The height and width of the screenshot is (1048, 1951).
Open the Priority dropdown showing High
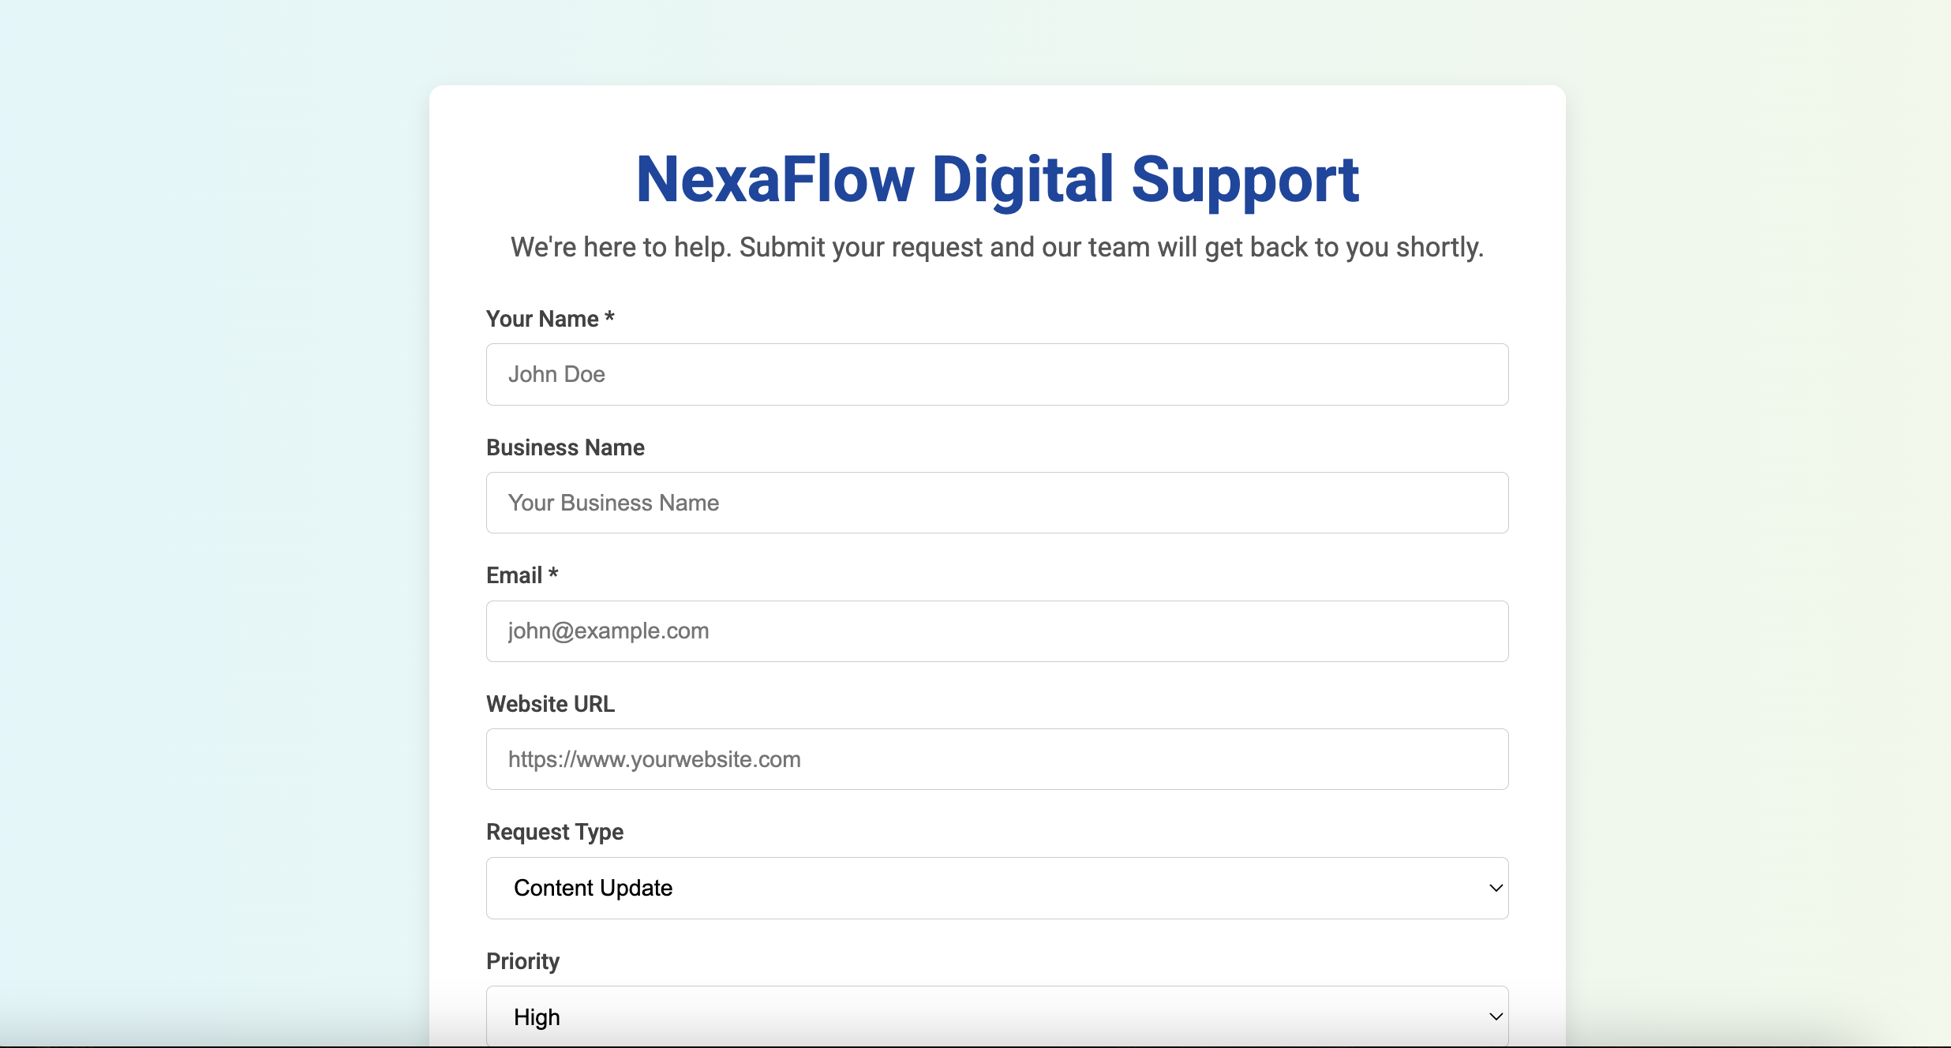click(x=997, y=1016)
